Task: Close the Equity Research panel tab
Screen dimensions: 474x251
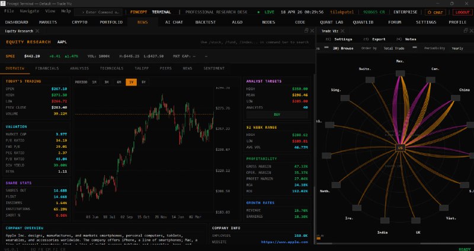Action: 37,31
